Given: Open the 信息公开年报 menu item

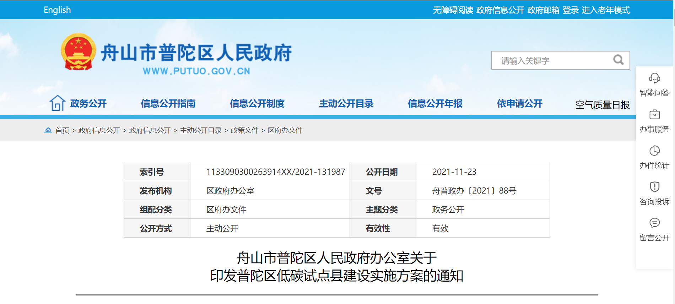Looking at the screenshot, I should (x=435, y=103).
